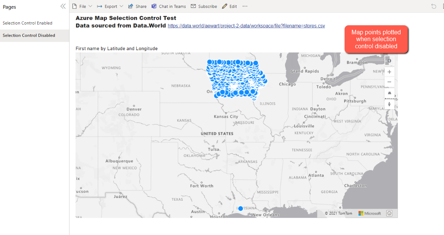Viewport: 444px width, 235px height.
Task: Click the Denver city label on map
Action: pos(134,109)
